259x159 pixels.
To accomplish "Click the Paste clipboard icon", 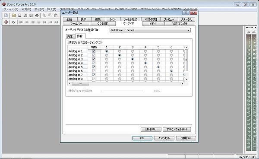I will click(56, 16).
